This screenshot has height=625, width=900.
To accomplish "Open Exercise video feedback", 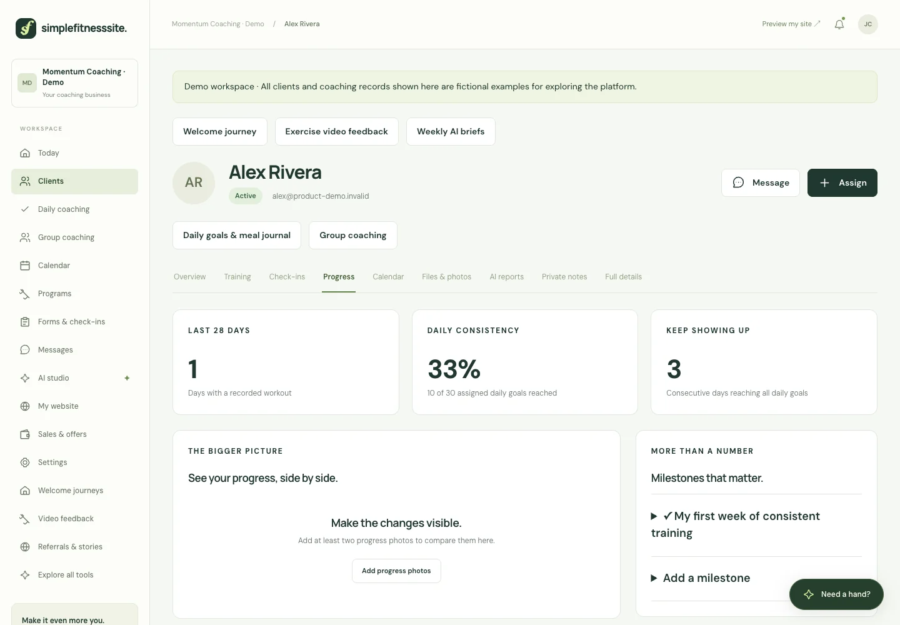I will coord(337,132).
